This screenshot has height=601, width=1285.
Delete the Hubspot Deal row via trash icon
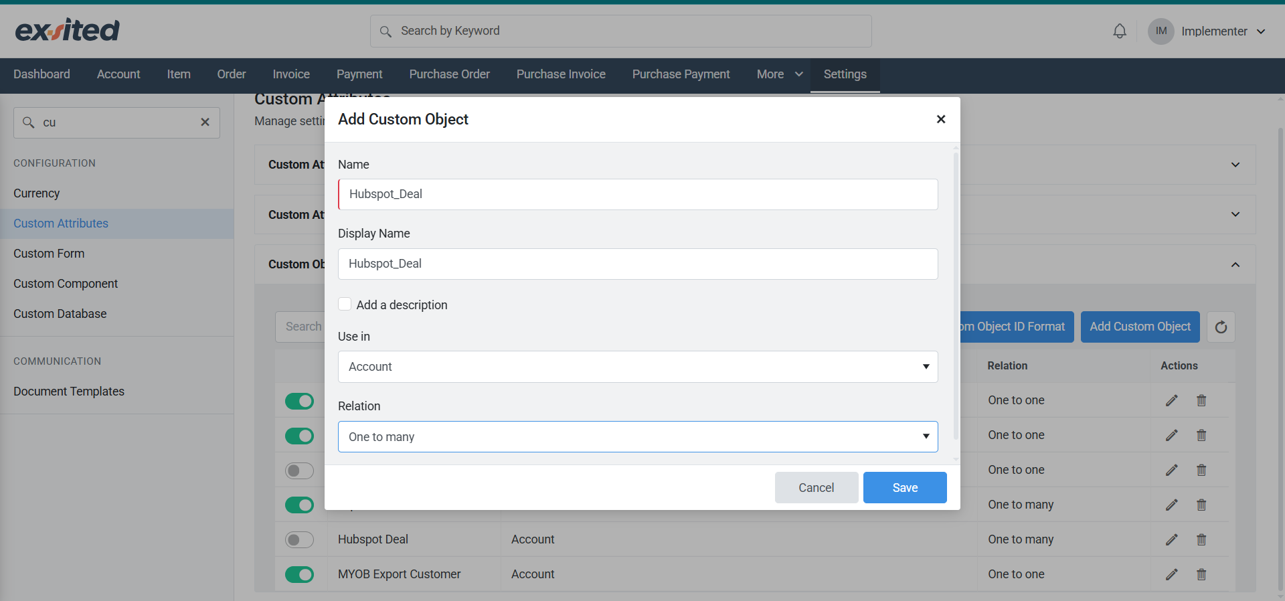point(1201,539)
